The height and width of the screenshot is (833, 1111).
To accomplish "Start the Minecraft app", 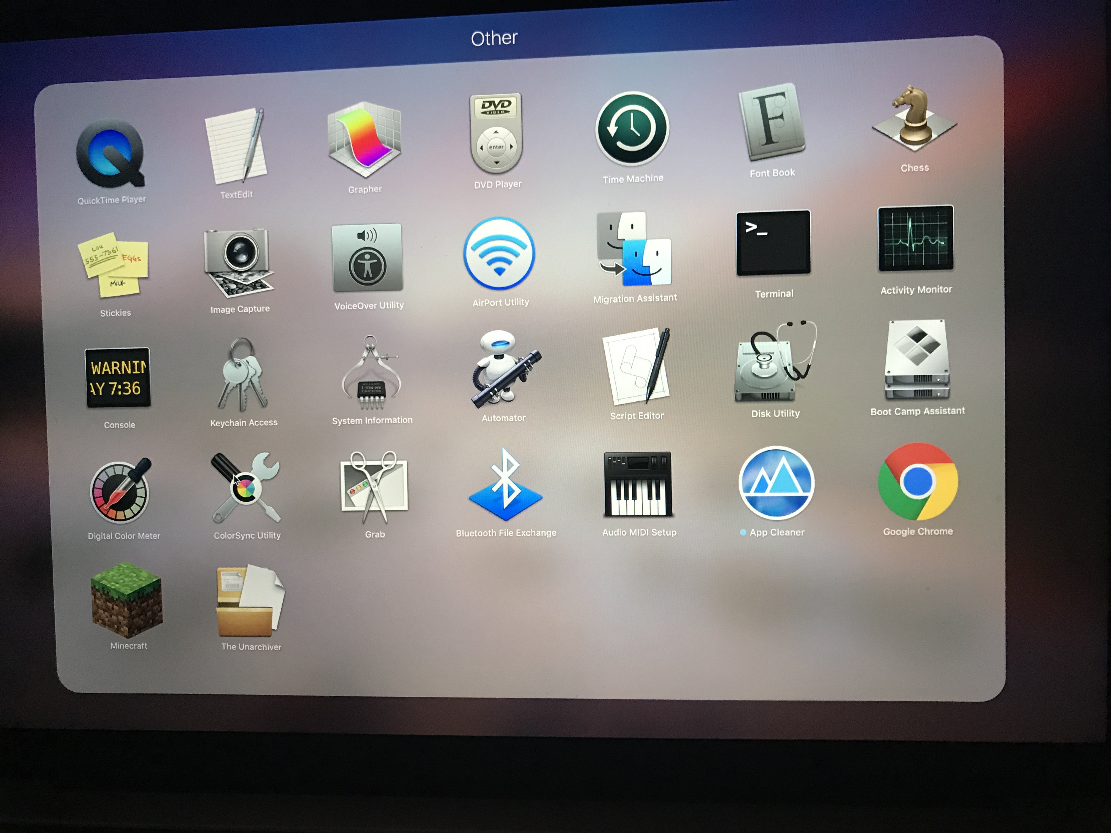I will [126, 600].
